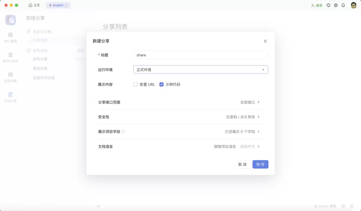Expand 展示项目字段 row

180,131
